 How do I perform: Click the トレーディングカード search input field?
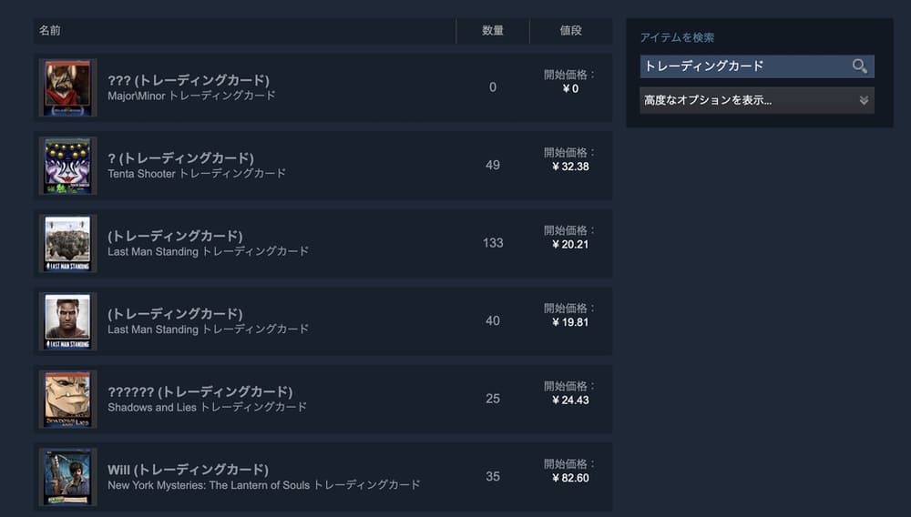744,66
